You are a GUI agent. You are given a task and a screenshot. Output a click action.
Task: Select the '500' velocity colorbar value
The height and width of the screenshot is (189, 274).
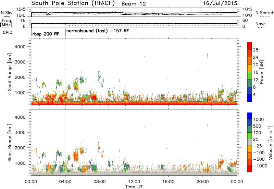point(258,126)
